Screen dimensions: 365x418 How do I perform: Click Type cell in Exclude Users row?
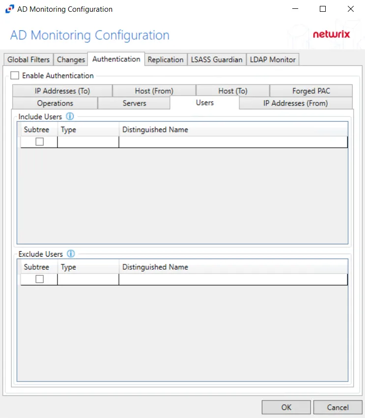[x=88, y=279]
